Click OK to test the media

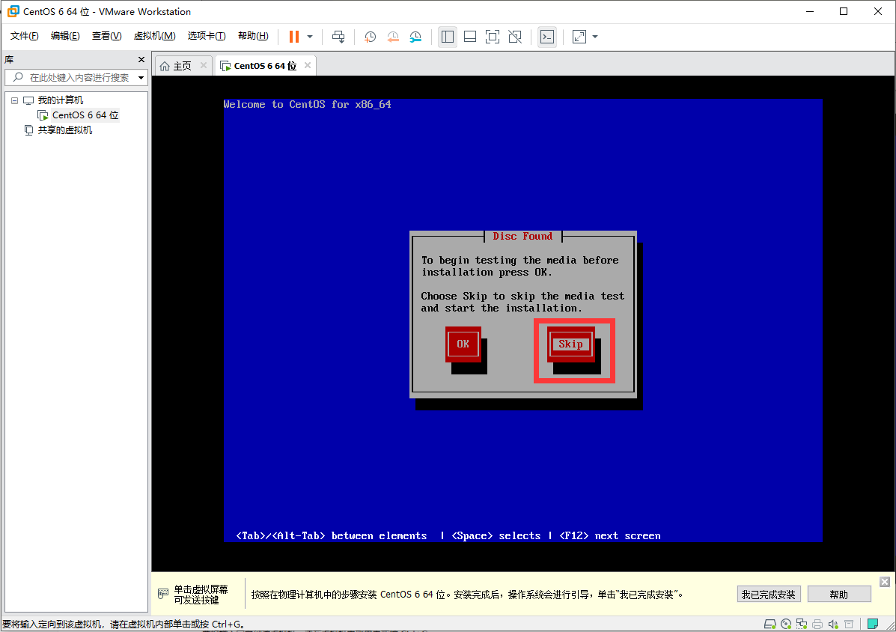pyautogui.click(x=463, y=344)
